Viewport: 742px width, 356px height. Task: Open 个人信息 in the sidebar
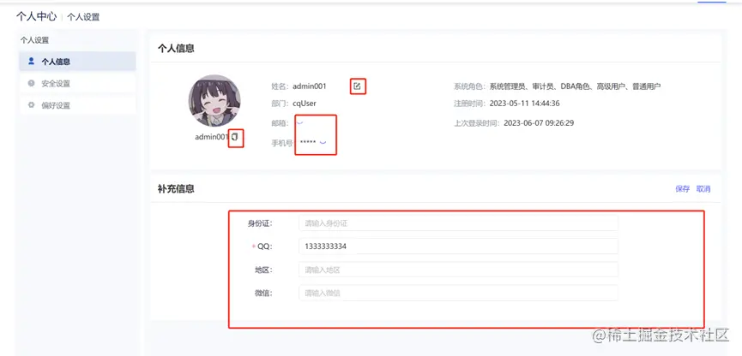pos(77,62)
